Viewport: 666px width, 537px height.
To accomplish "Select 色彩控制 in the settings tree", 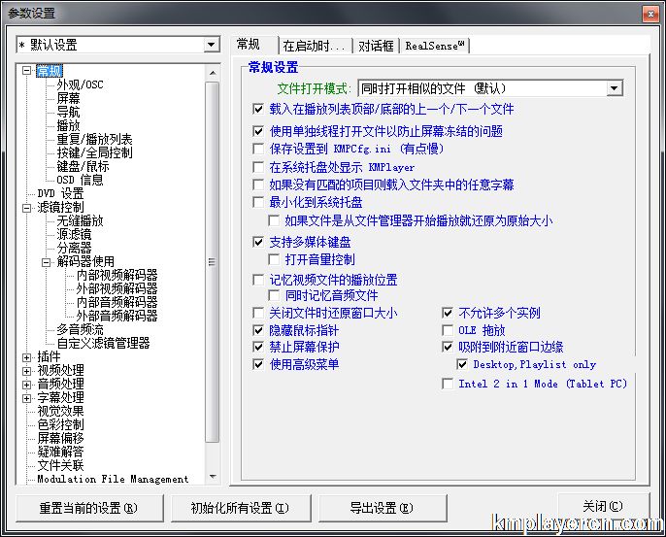I will 60,424.
